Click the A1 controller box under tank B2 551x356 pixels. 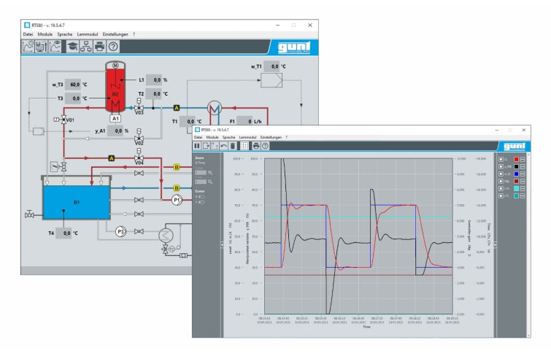coord(115,117)
